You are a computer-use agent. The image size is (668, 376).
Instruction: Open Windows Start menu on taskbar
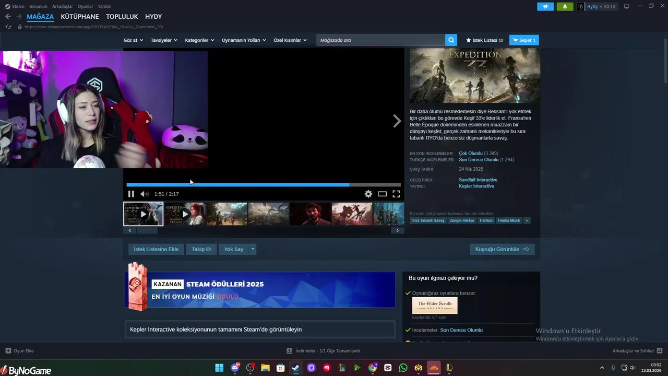[219, 368]
